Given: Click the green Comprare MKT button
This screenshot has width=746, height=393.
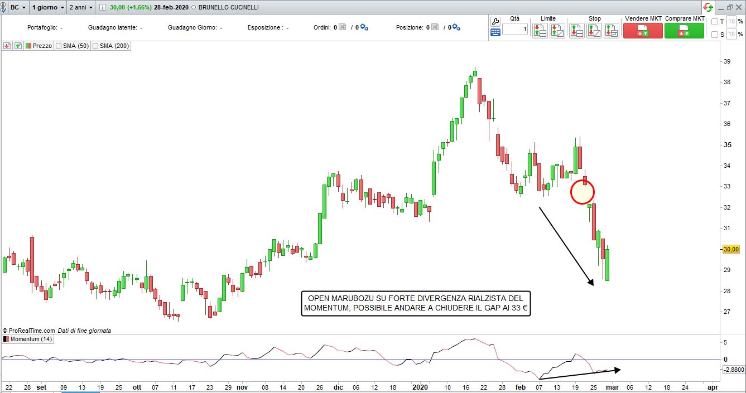Looking at the screenshot, I should 684,31.
